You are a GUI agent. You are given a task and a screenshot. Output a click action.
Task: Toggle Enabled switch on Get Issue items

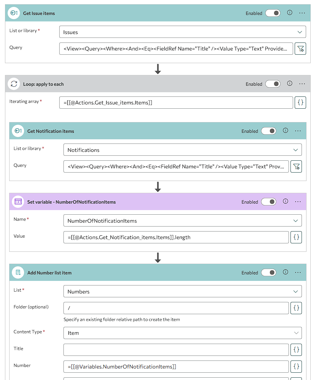(x=272, y=13)
